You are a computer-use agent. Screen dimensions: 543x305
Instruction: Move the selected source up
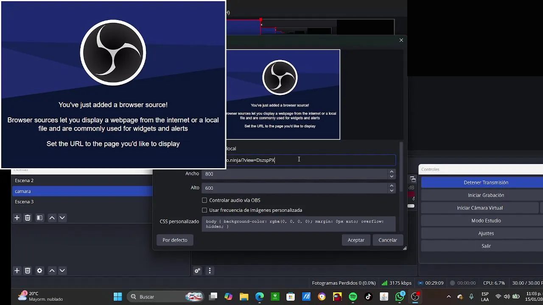click(52, 271)
